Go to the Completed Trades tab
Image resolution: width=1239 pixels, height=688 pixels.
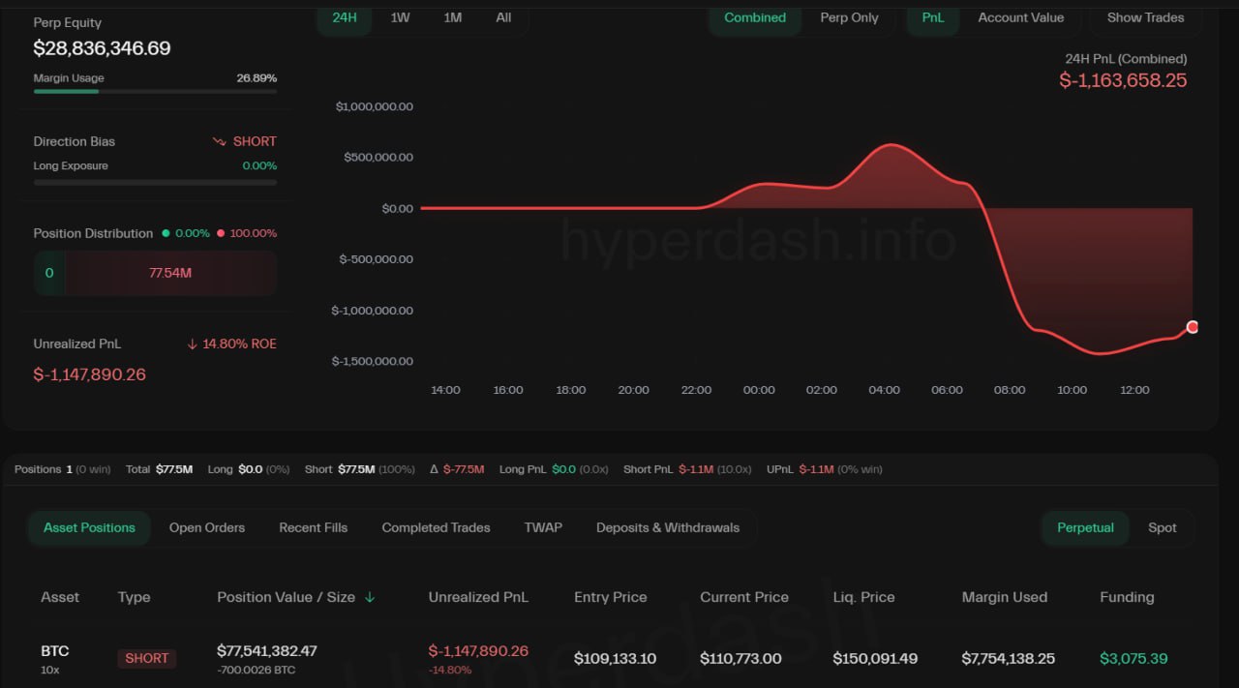tap(436, 527)
